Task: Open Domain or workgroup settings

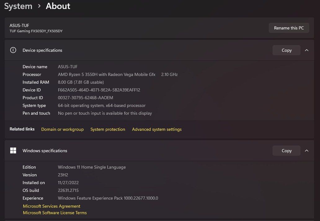Action: coord(62,129)
